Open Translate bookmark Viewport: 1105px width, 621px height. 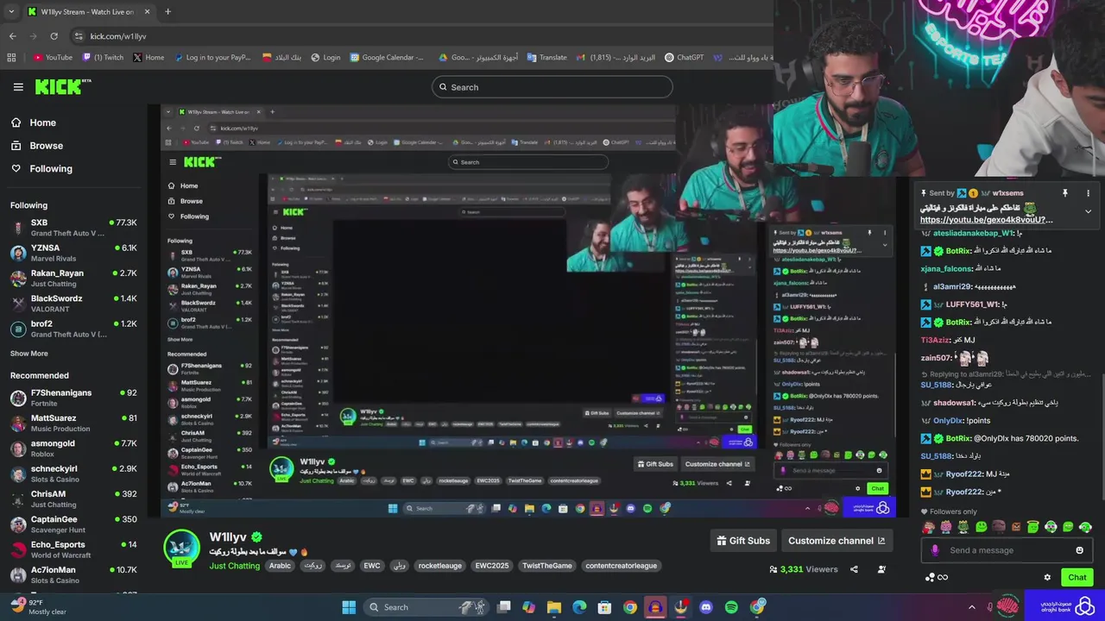pyautogui.click(x=546, y=58)
